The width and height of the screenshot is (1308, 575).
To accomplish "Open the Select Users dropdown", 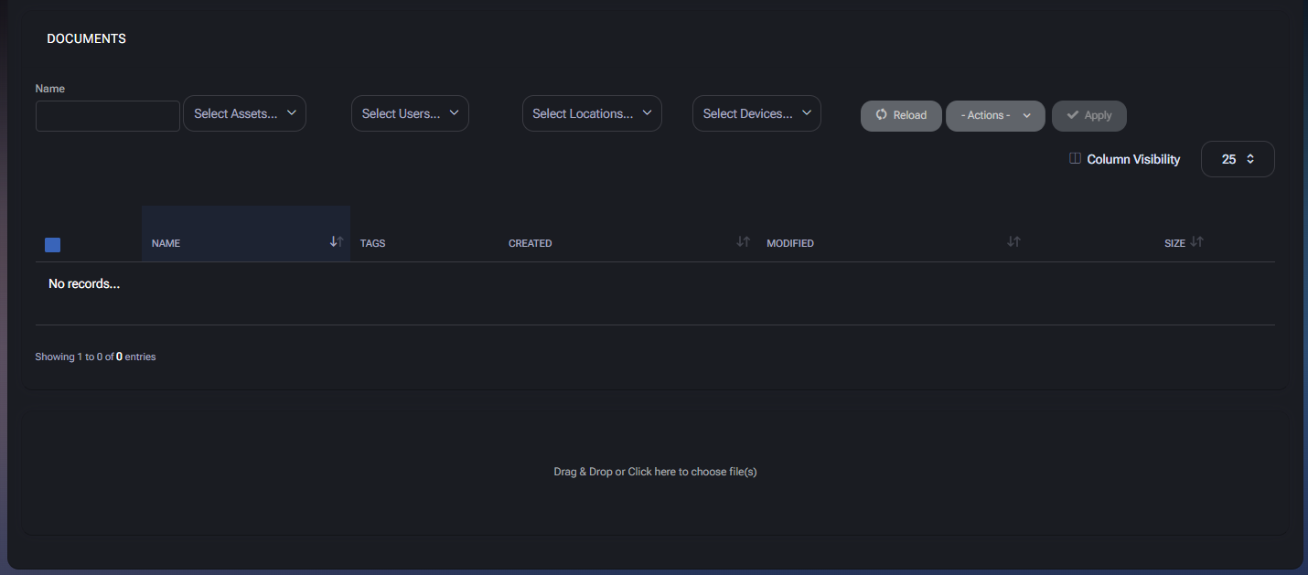I will coord(410,113).
